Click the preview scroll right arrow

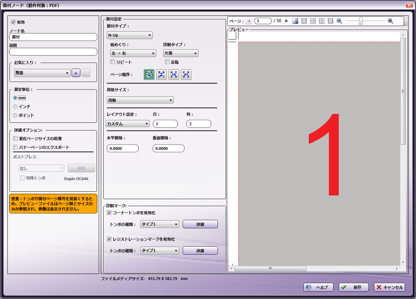pos(397,268)
